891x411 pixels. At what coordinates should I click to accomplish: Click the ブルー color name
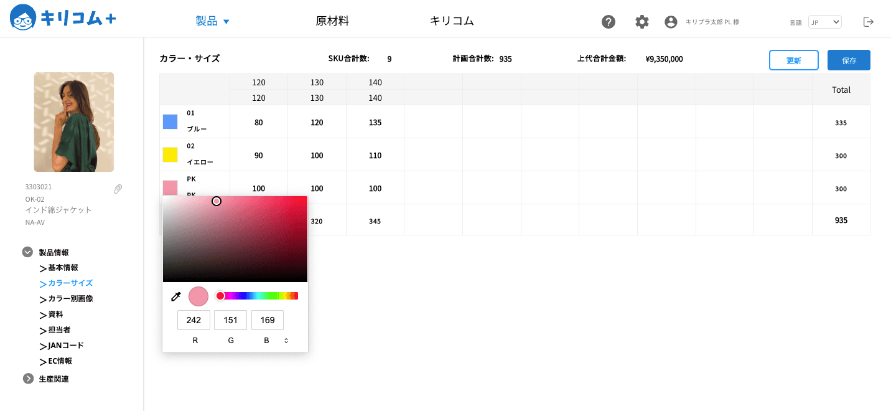pyautogui.click(x=197, y=129)
